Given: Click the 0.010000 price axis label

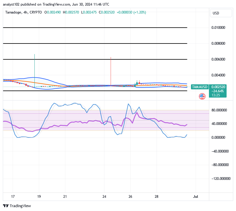Looking at the screenshot, I should click(218, 28).
